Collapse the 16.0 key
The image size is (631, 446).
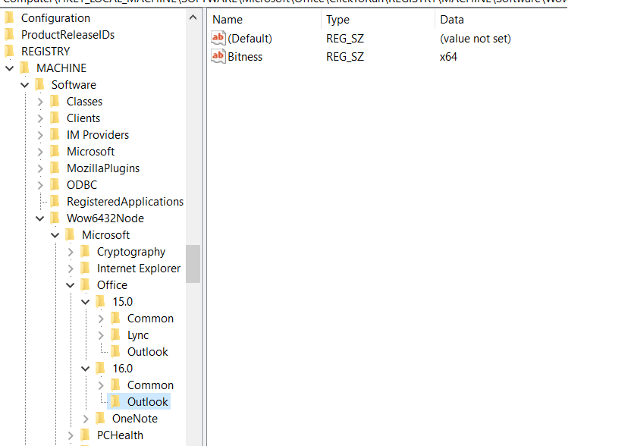click(85, 369)
